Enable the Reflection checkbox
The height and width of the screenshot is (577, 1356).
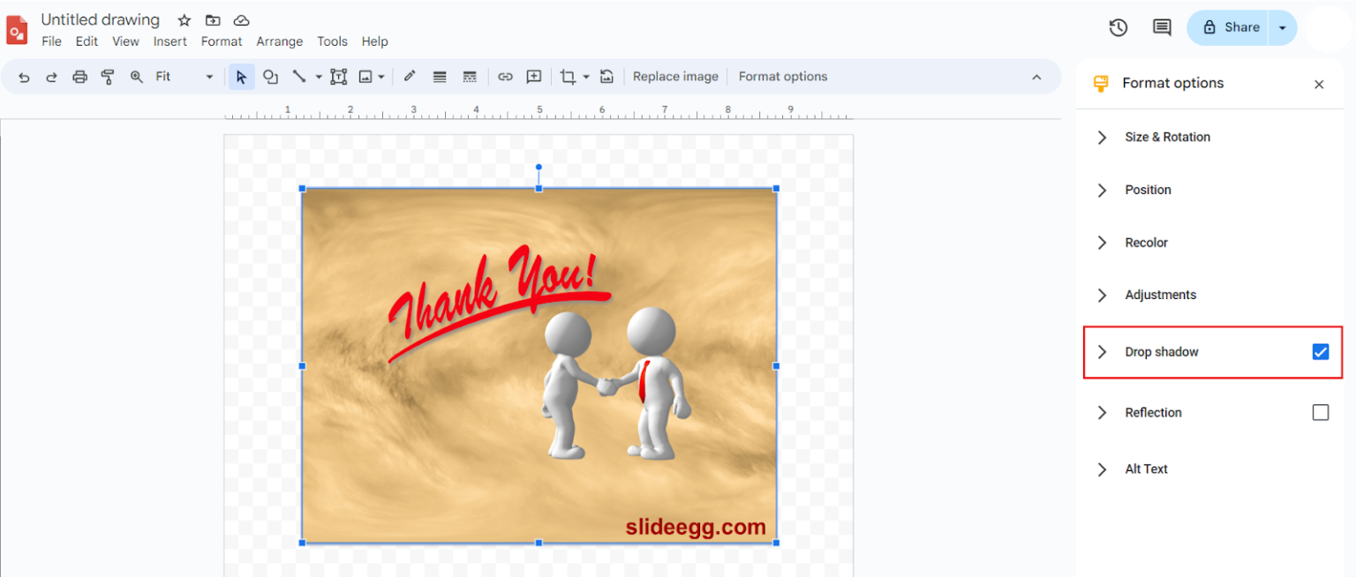pos(1320,412)
